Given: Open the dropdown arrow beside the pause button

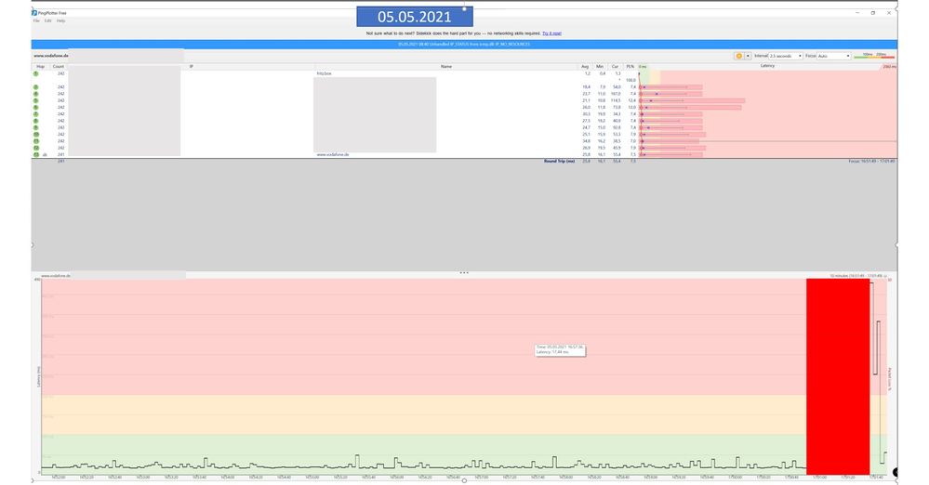Looking at the screenshot, I should coord(748,56).
